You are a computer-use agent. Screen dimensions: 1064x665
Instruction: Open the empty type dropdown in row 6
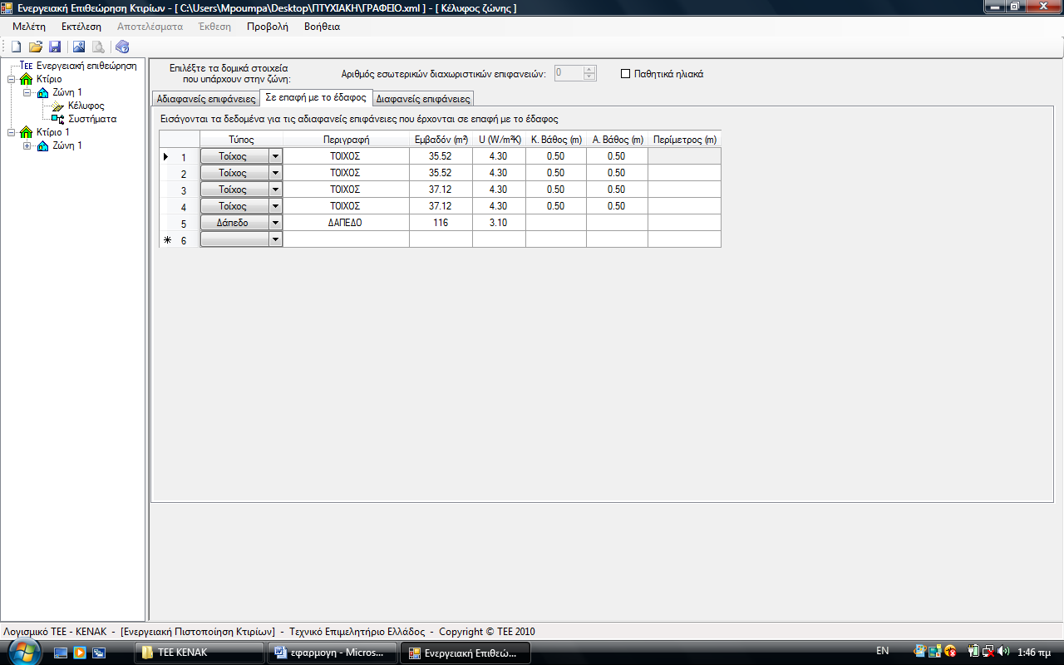[276, 239]
